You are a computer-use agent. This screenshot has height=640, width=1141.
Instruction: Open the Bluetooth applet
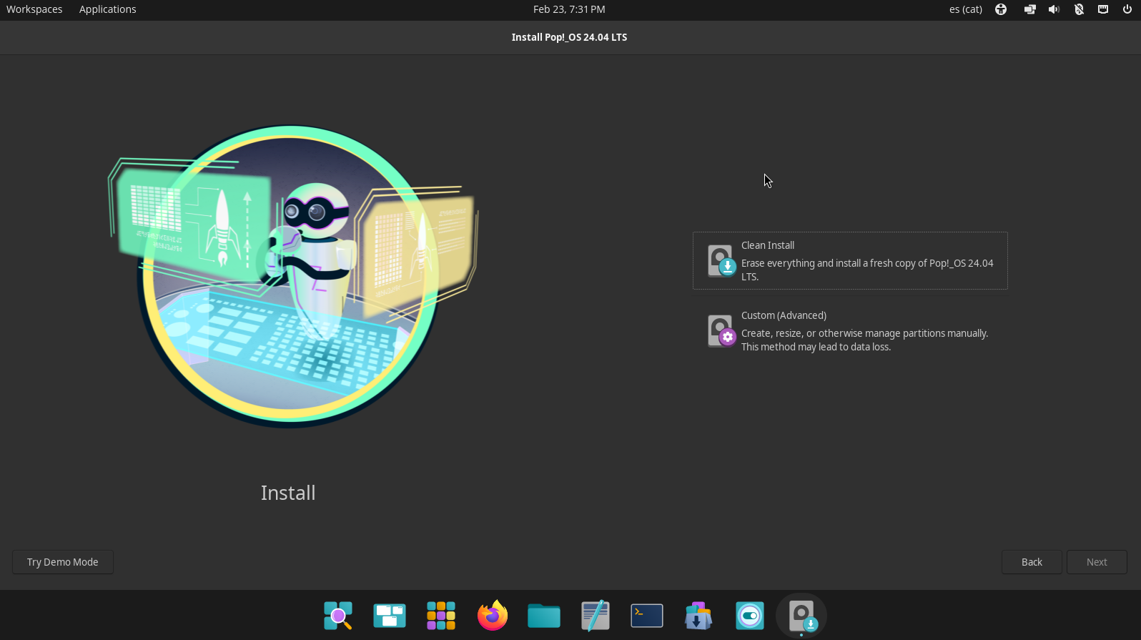[1079, 9]
